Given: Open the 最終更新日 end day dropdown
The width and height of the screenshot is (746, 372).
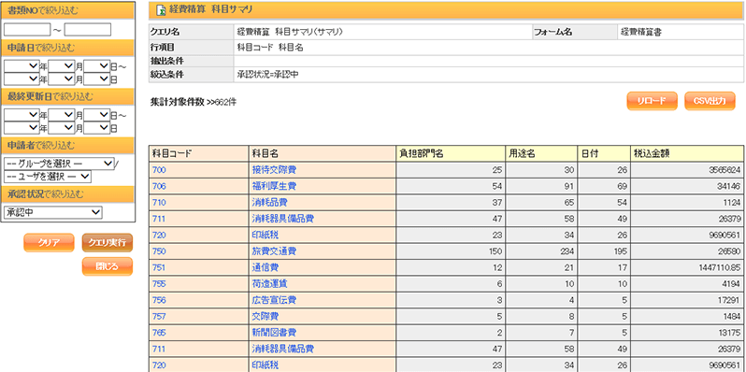Looking at the screenshot, I should tap(96, 128).
